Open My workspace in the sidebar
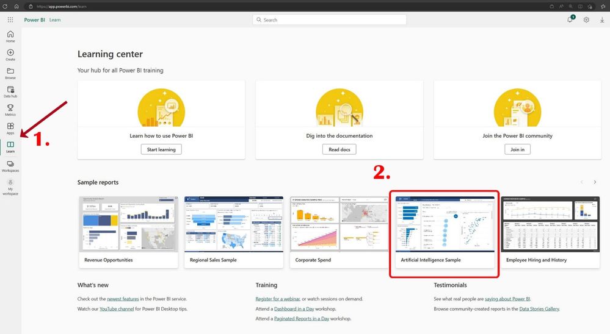 coord(10,187)
